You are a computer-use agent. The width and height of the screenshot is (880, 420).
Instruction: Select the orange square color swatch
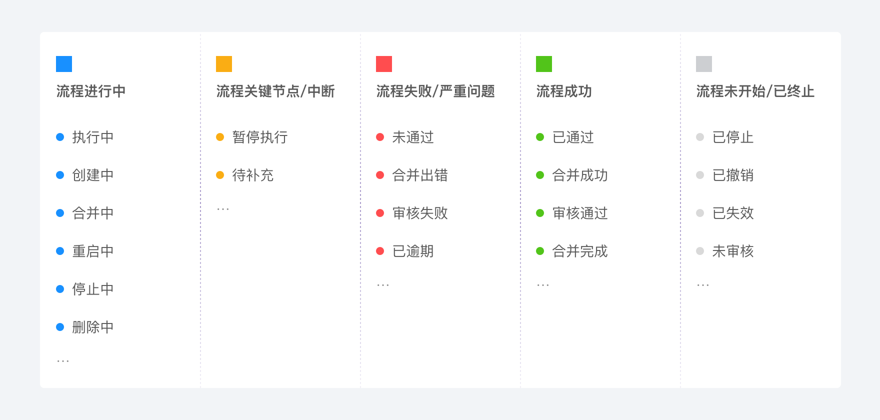[224, 64]
